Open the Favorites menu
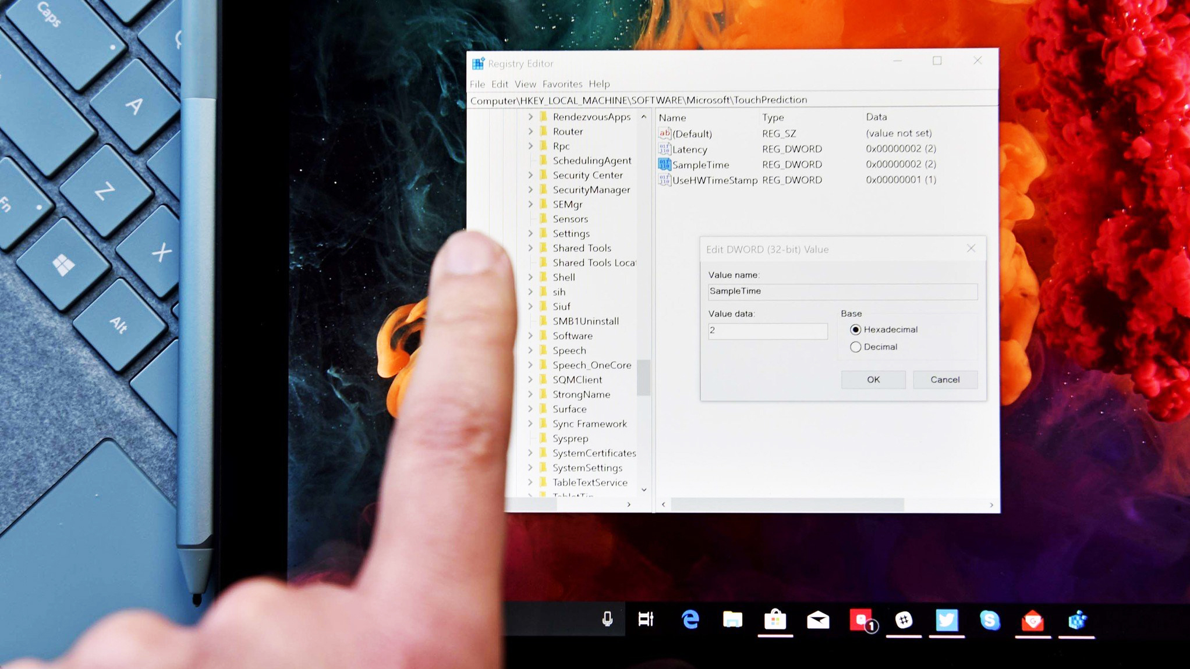This screenshot has height=669, width=1190. tap(562, 84)
